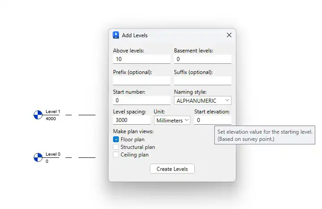Uncheck the Floor plan checkbox
Screen dimensions: 322x209
click(116, 139)
